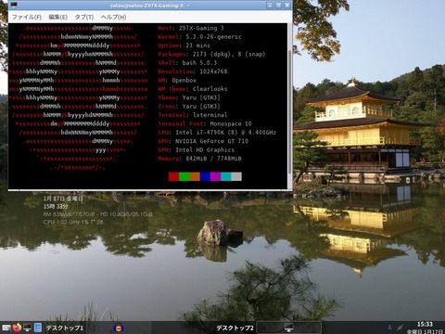Image resolution: width=445 pixels, height=334 pixels.
Task: Click the terminal window menu icon in title bar
Action: tap(14, 6)
